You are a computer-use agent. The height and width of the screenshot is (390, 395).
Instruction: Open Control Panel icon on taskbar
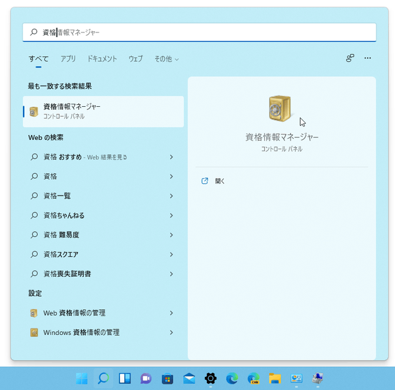(x=296, y=378)
